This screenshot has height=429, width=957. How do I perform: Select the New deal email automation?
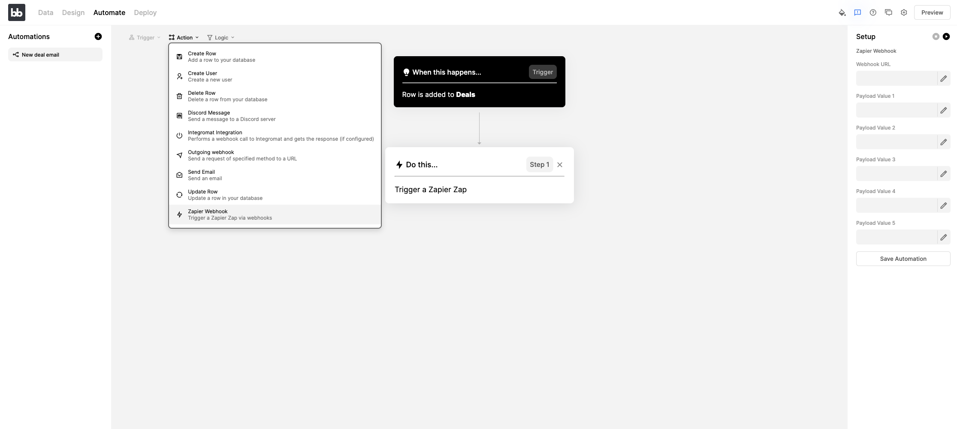coord(55,54)
